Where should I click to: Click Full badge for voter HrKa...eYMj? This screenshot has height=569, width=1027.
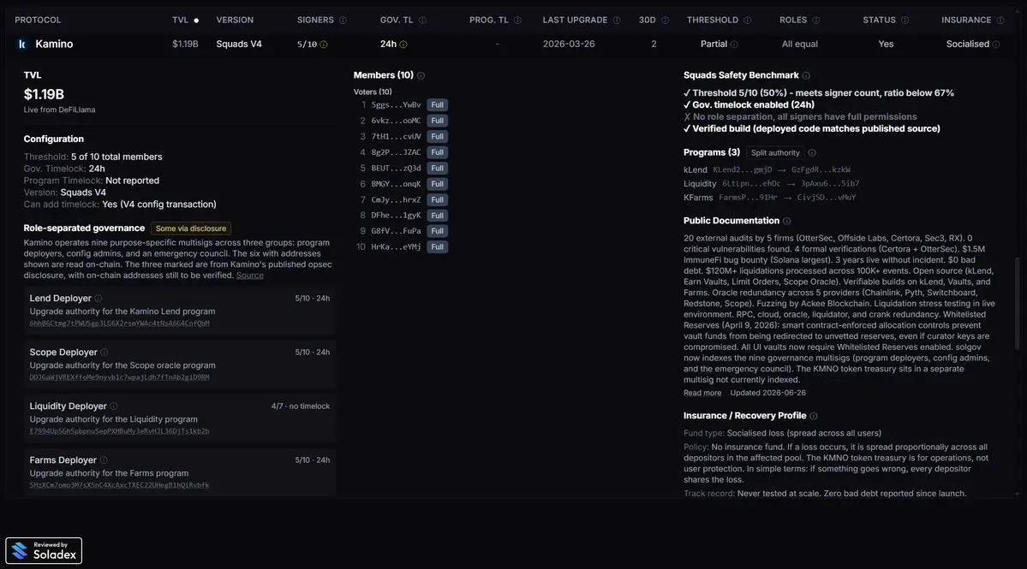[x=437, y=247]
